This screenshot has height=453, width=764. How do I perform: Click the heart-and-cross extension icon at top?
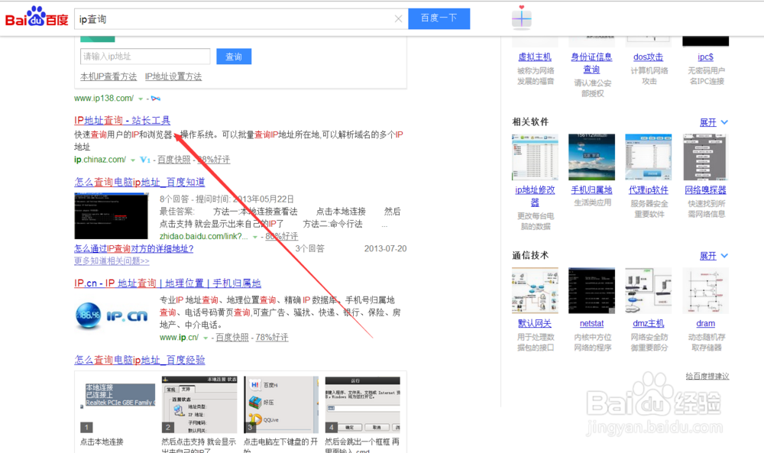point(522,18)
